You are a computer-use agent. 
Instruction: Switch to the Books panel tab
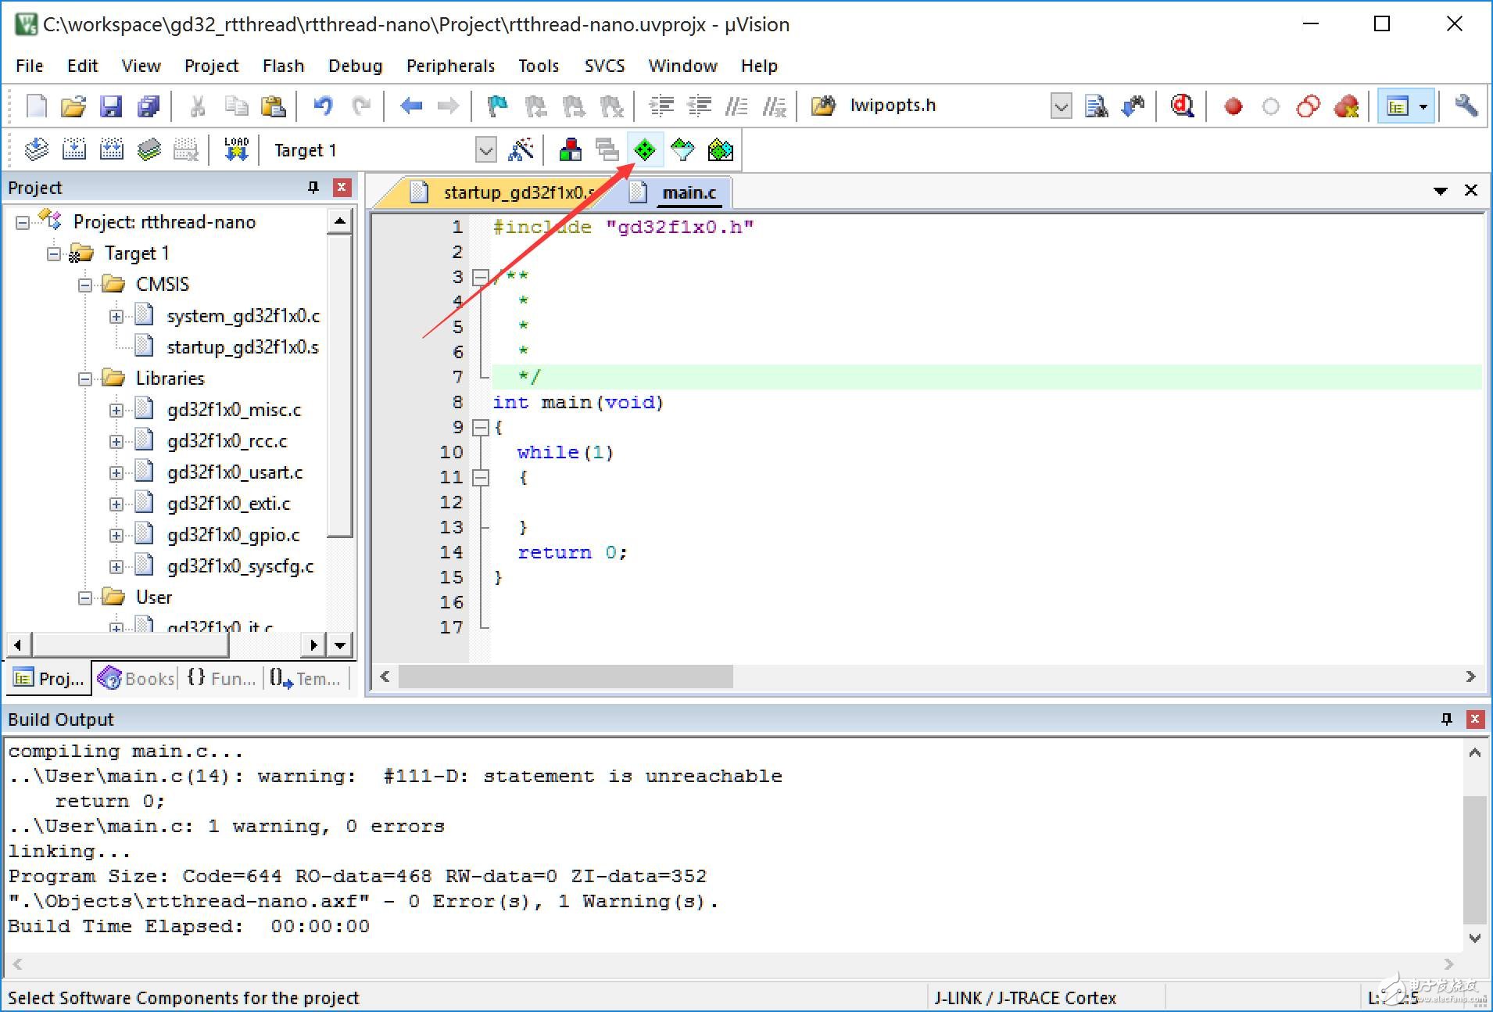(x=138, y=678)
